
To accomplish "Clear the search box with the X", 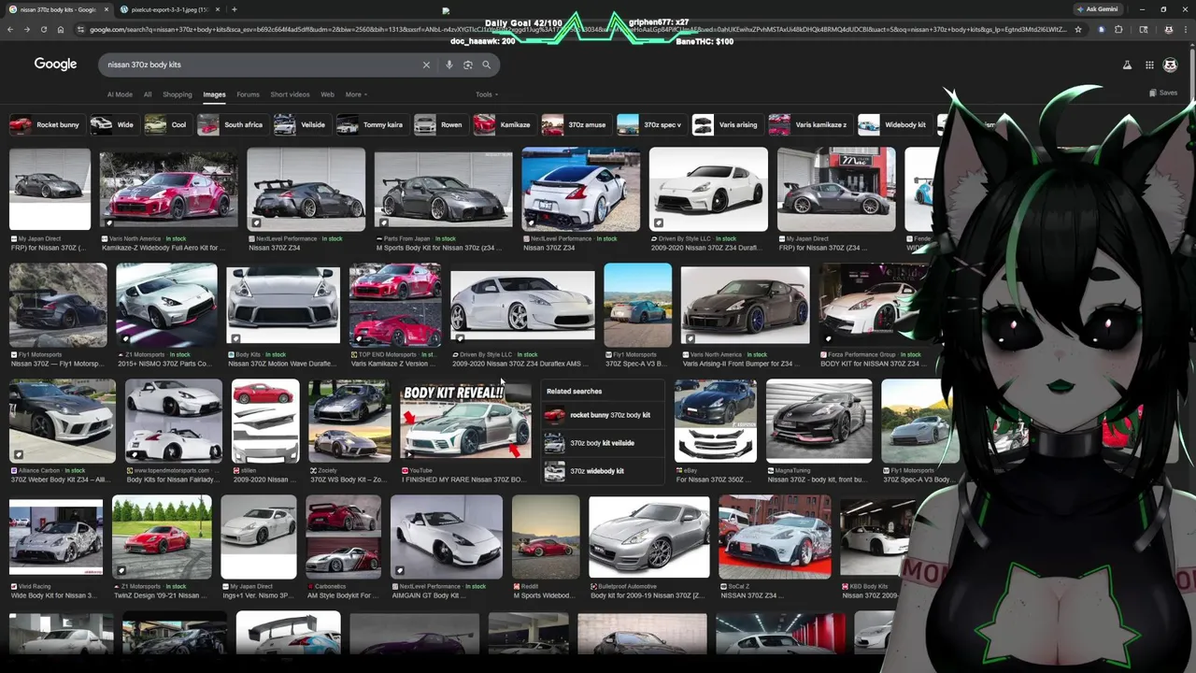I will point(426,64).
